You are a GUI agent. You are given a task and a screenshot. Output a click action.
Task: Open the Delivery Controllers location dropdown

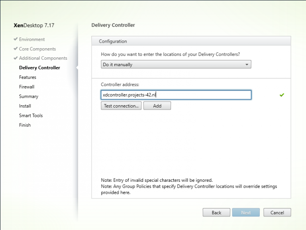point(175,65)
